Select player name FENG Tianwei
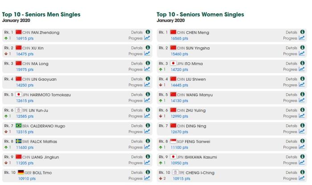312x185 pixels. tap(197, 142)
